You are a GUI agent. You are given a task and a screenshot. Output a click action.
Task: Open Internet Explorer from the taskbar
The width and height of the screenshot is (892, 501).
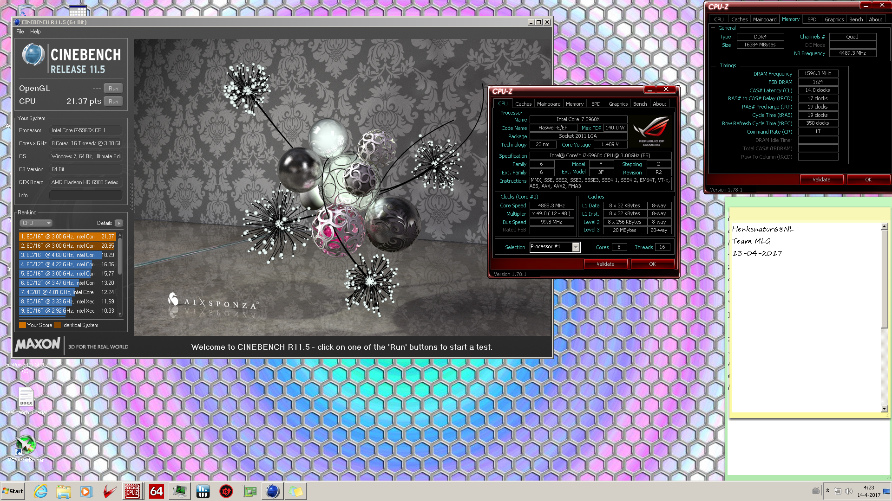point(40,491)
